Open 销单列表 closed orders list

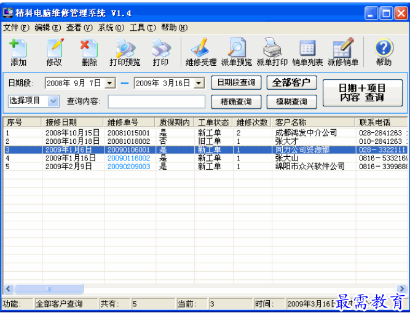307,52
